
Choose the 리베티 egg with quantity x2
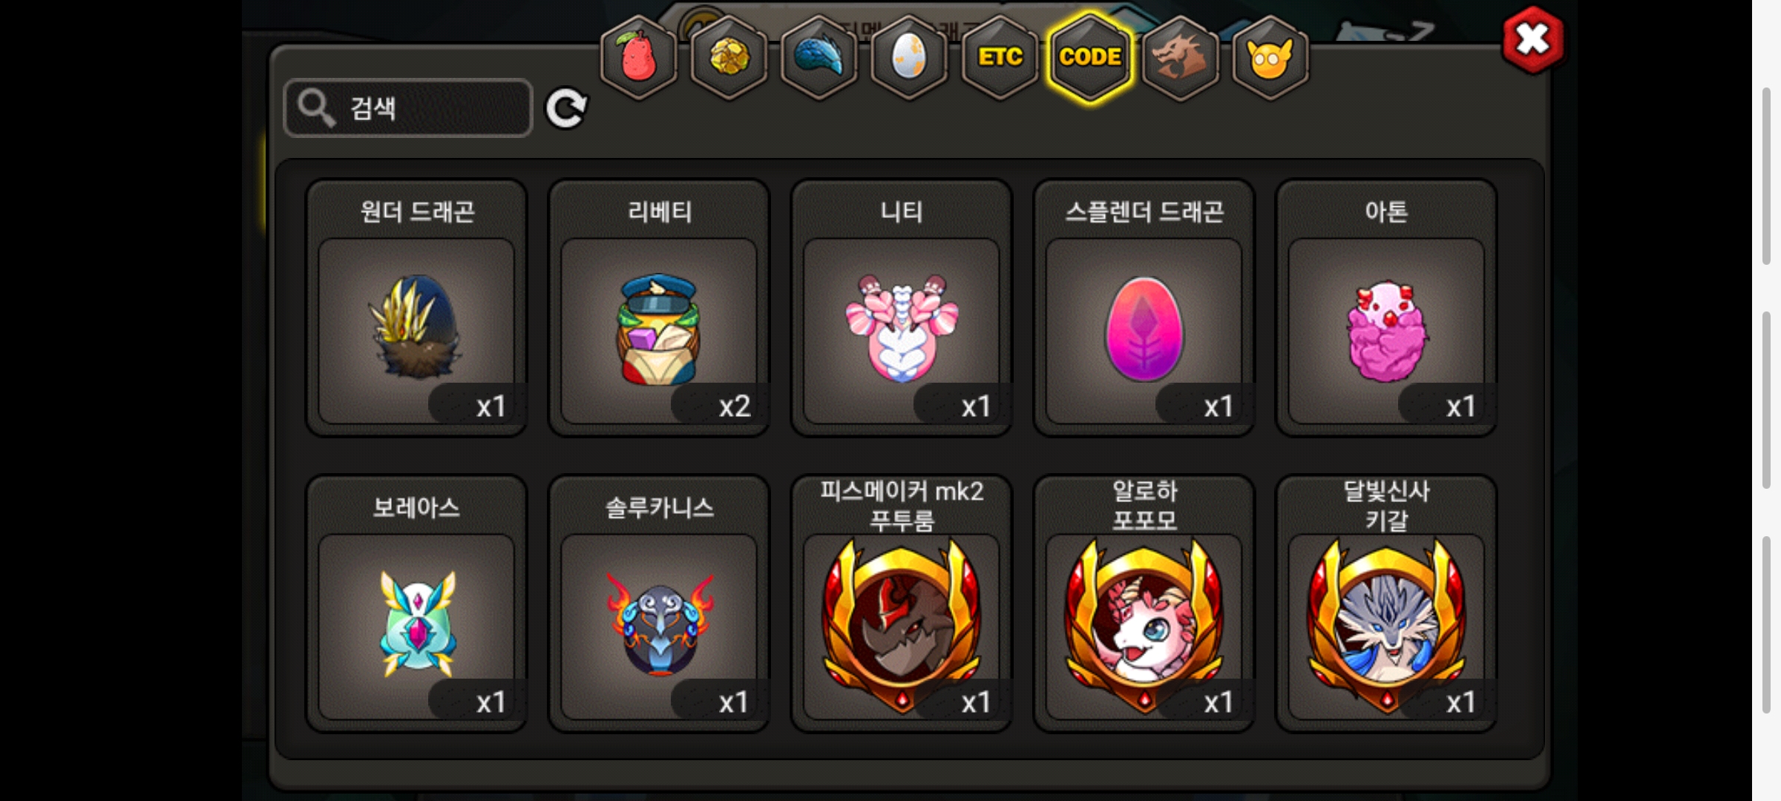tap(659, 308)
